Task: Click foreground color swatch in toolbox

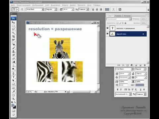Action: coord(13,105)
